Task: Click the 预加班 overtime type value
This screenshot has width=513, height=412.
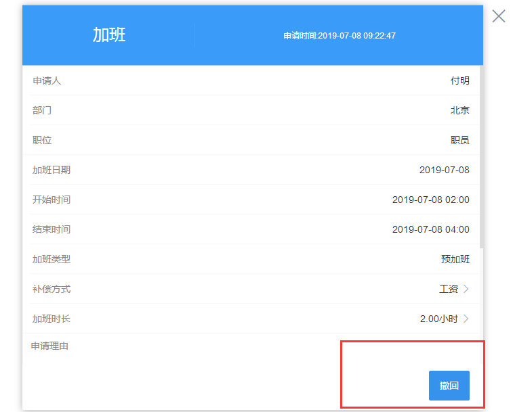Action: click(x=455, y=259)
